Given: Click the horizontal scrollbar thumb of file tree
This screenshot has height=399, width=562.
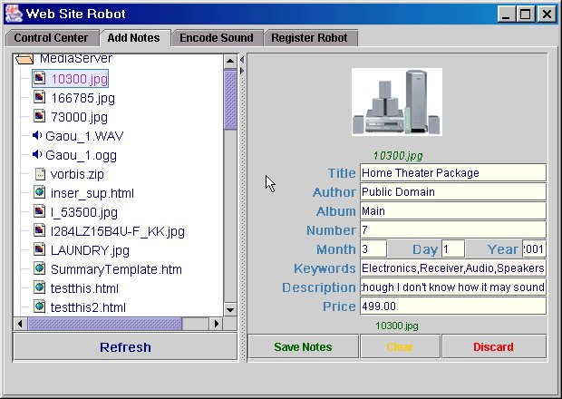Looking at the screenshot, I should 105,324.
